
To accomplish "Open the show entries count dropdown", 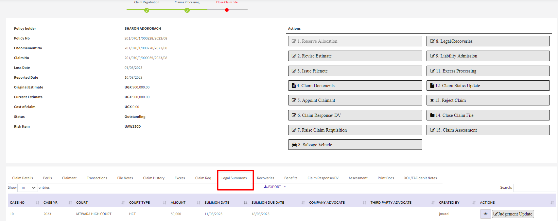I will click(x=27, y=188).
